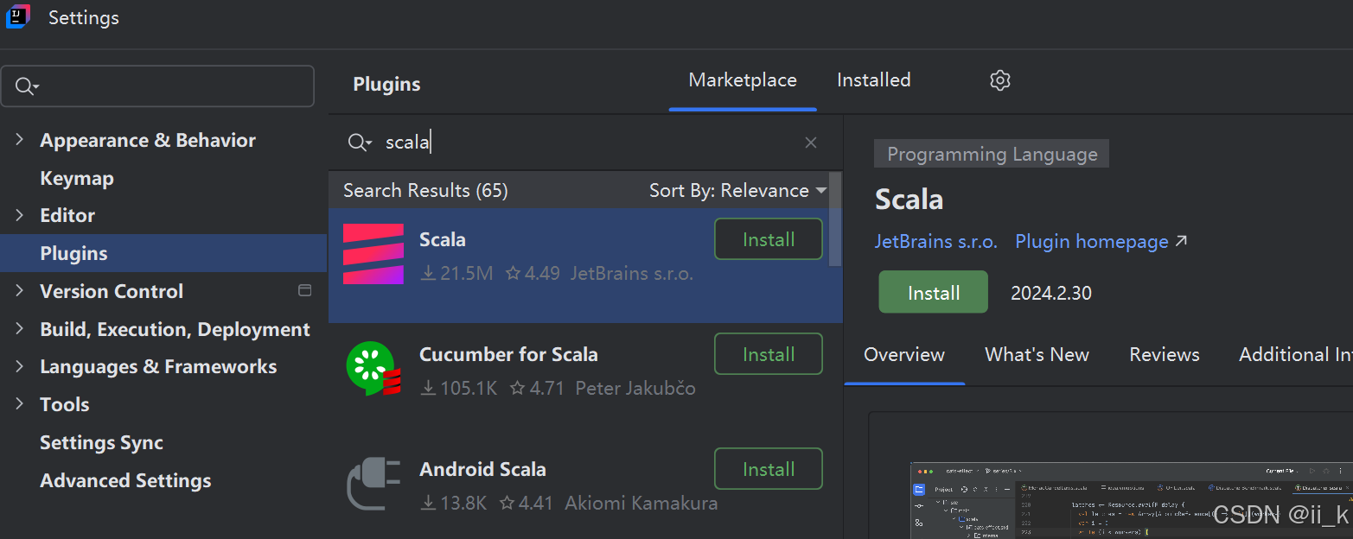Click the Cucumber for Scala plugin icon
Screen dimensions: 1353x539
[372, 369]
